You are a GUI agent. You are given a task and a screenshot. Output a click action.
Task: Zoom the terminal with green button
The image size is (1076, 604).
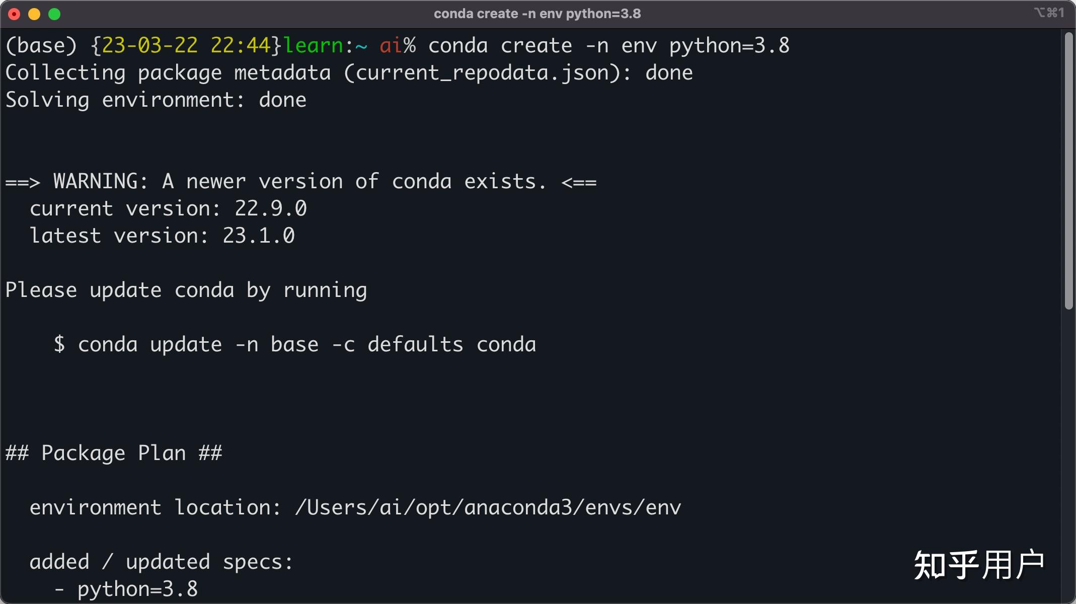54,14
